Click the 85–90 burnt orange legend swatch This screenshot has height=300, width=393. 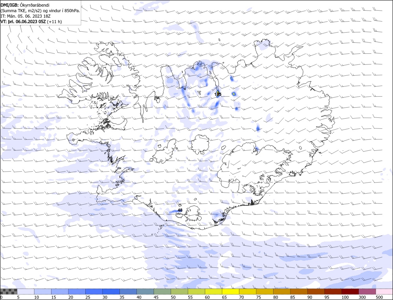tap(299, 291)
